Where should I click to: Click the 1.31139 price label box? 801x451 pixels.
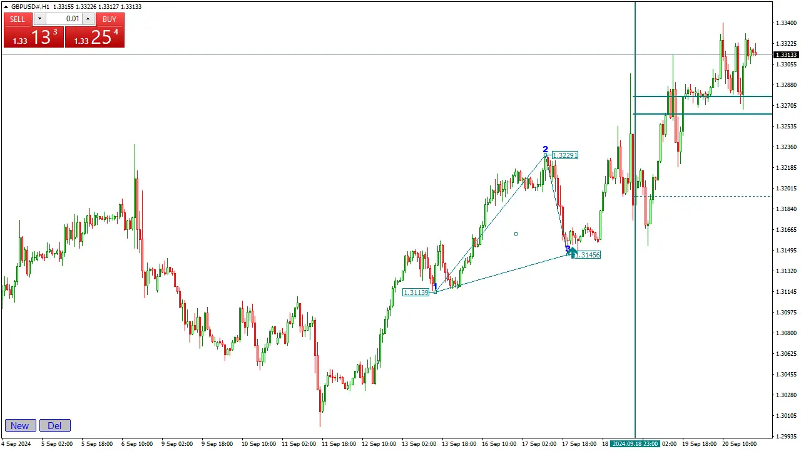click(416, 293)
